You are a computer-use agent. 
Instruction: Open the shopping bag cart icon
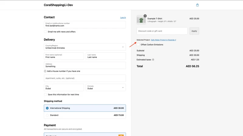[x=197, y=5]
